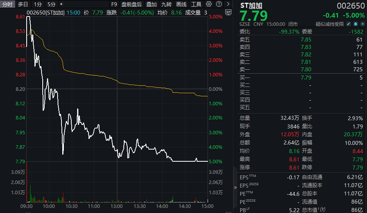Toggle the 九转 indicator
367x213 pixels.
coord(166,4)
